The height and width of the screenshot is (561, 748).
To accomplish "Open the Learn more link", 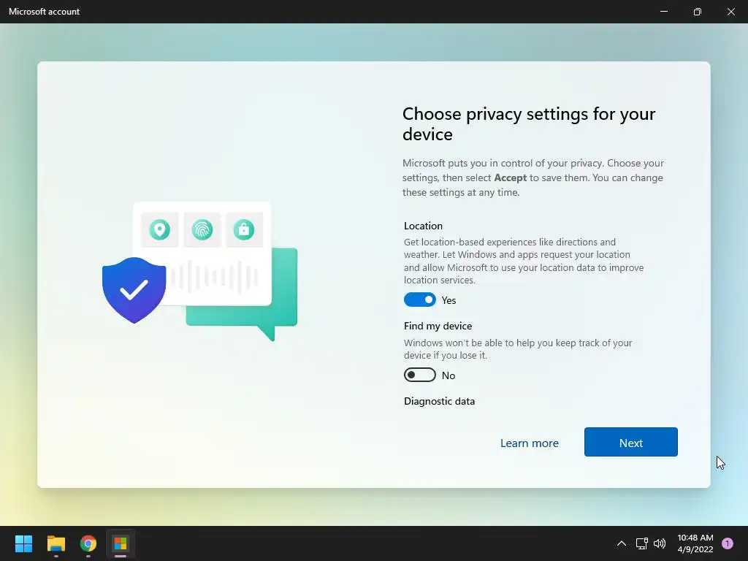I will pyautogui.click(x=529, y=443).
